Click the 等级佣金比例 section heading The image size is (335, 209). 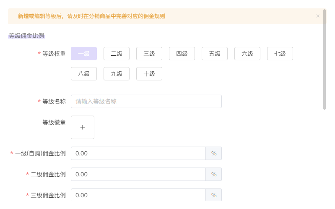(26, 36)
